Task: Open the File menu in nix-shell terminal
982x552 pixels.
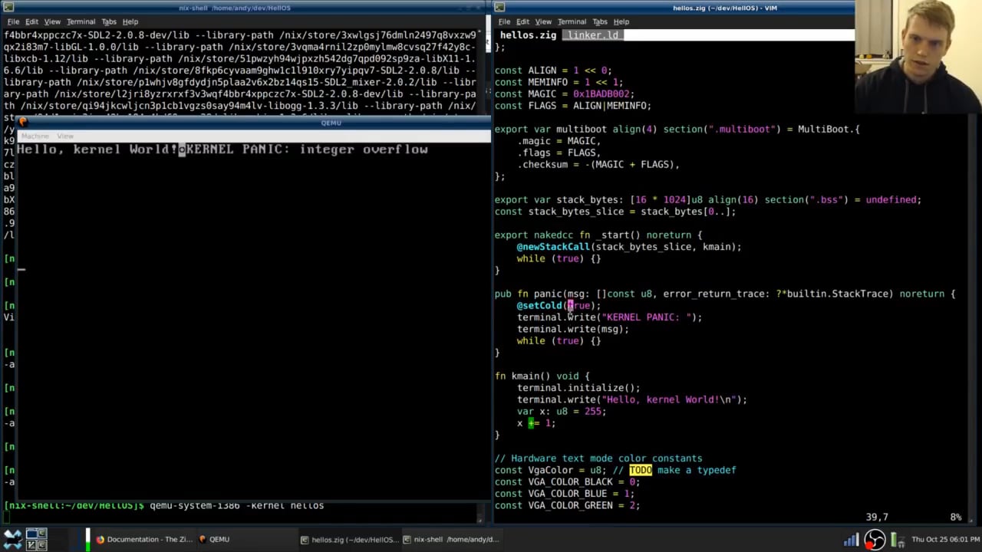Action: click(13, 21)
